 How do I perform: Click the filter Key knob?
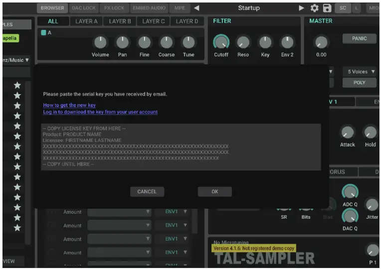[265, 42]
